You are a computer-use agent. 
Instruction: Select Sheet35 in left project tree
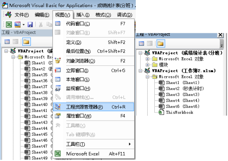click(40, 75)
